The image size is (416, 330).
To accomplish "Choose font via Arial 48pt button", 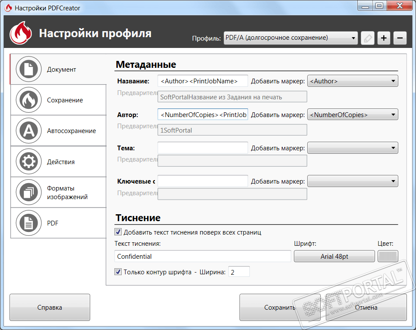I will click(334, 256).
